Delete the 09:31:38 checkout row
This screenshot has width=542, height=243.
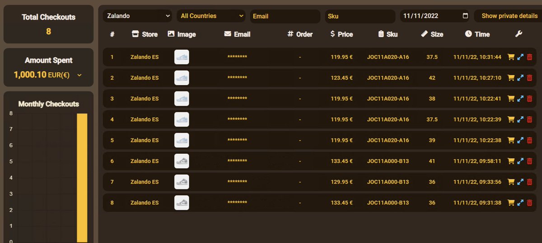pyautogui.click(x=529, y=203)
